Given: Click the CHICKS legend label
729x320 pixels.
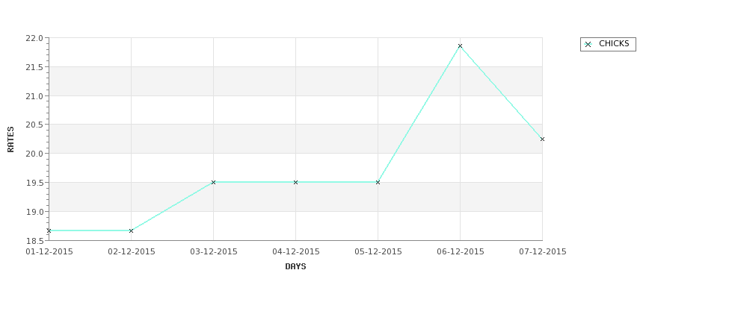Looking at the screenshot, I should point(614,43).
